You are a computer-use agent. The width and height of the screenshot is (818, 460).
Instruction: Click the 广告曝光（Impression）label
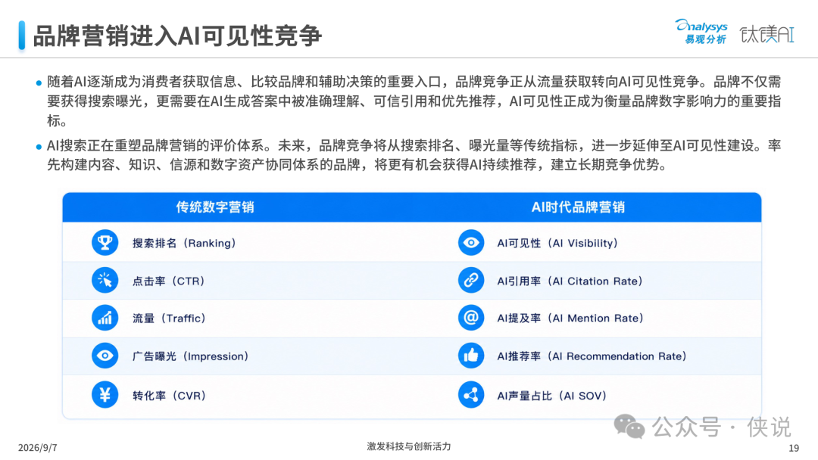point(190,356)
